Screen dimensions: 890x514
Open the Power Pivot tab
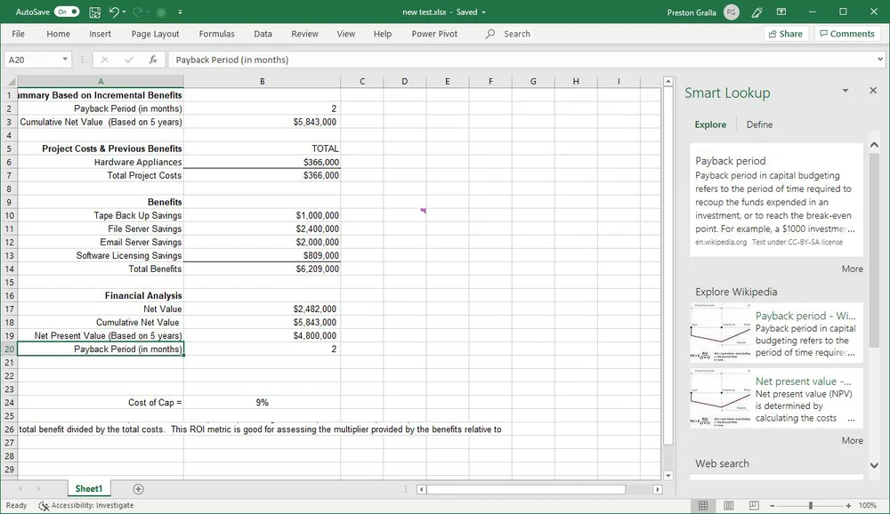434,34
